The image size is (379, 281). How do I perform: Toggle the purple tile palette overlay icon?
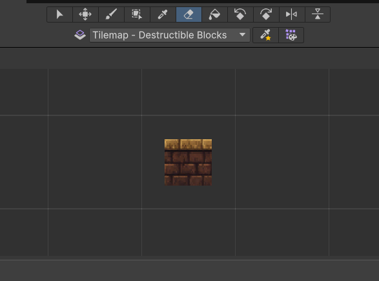point(291,35)
